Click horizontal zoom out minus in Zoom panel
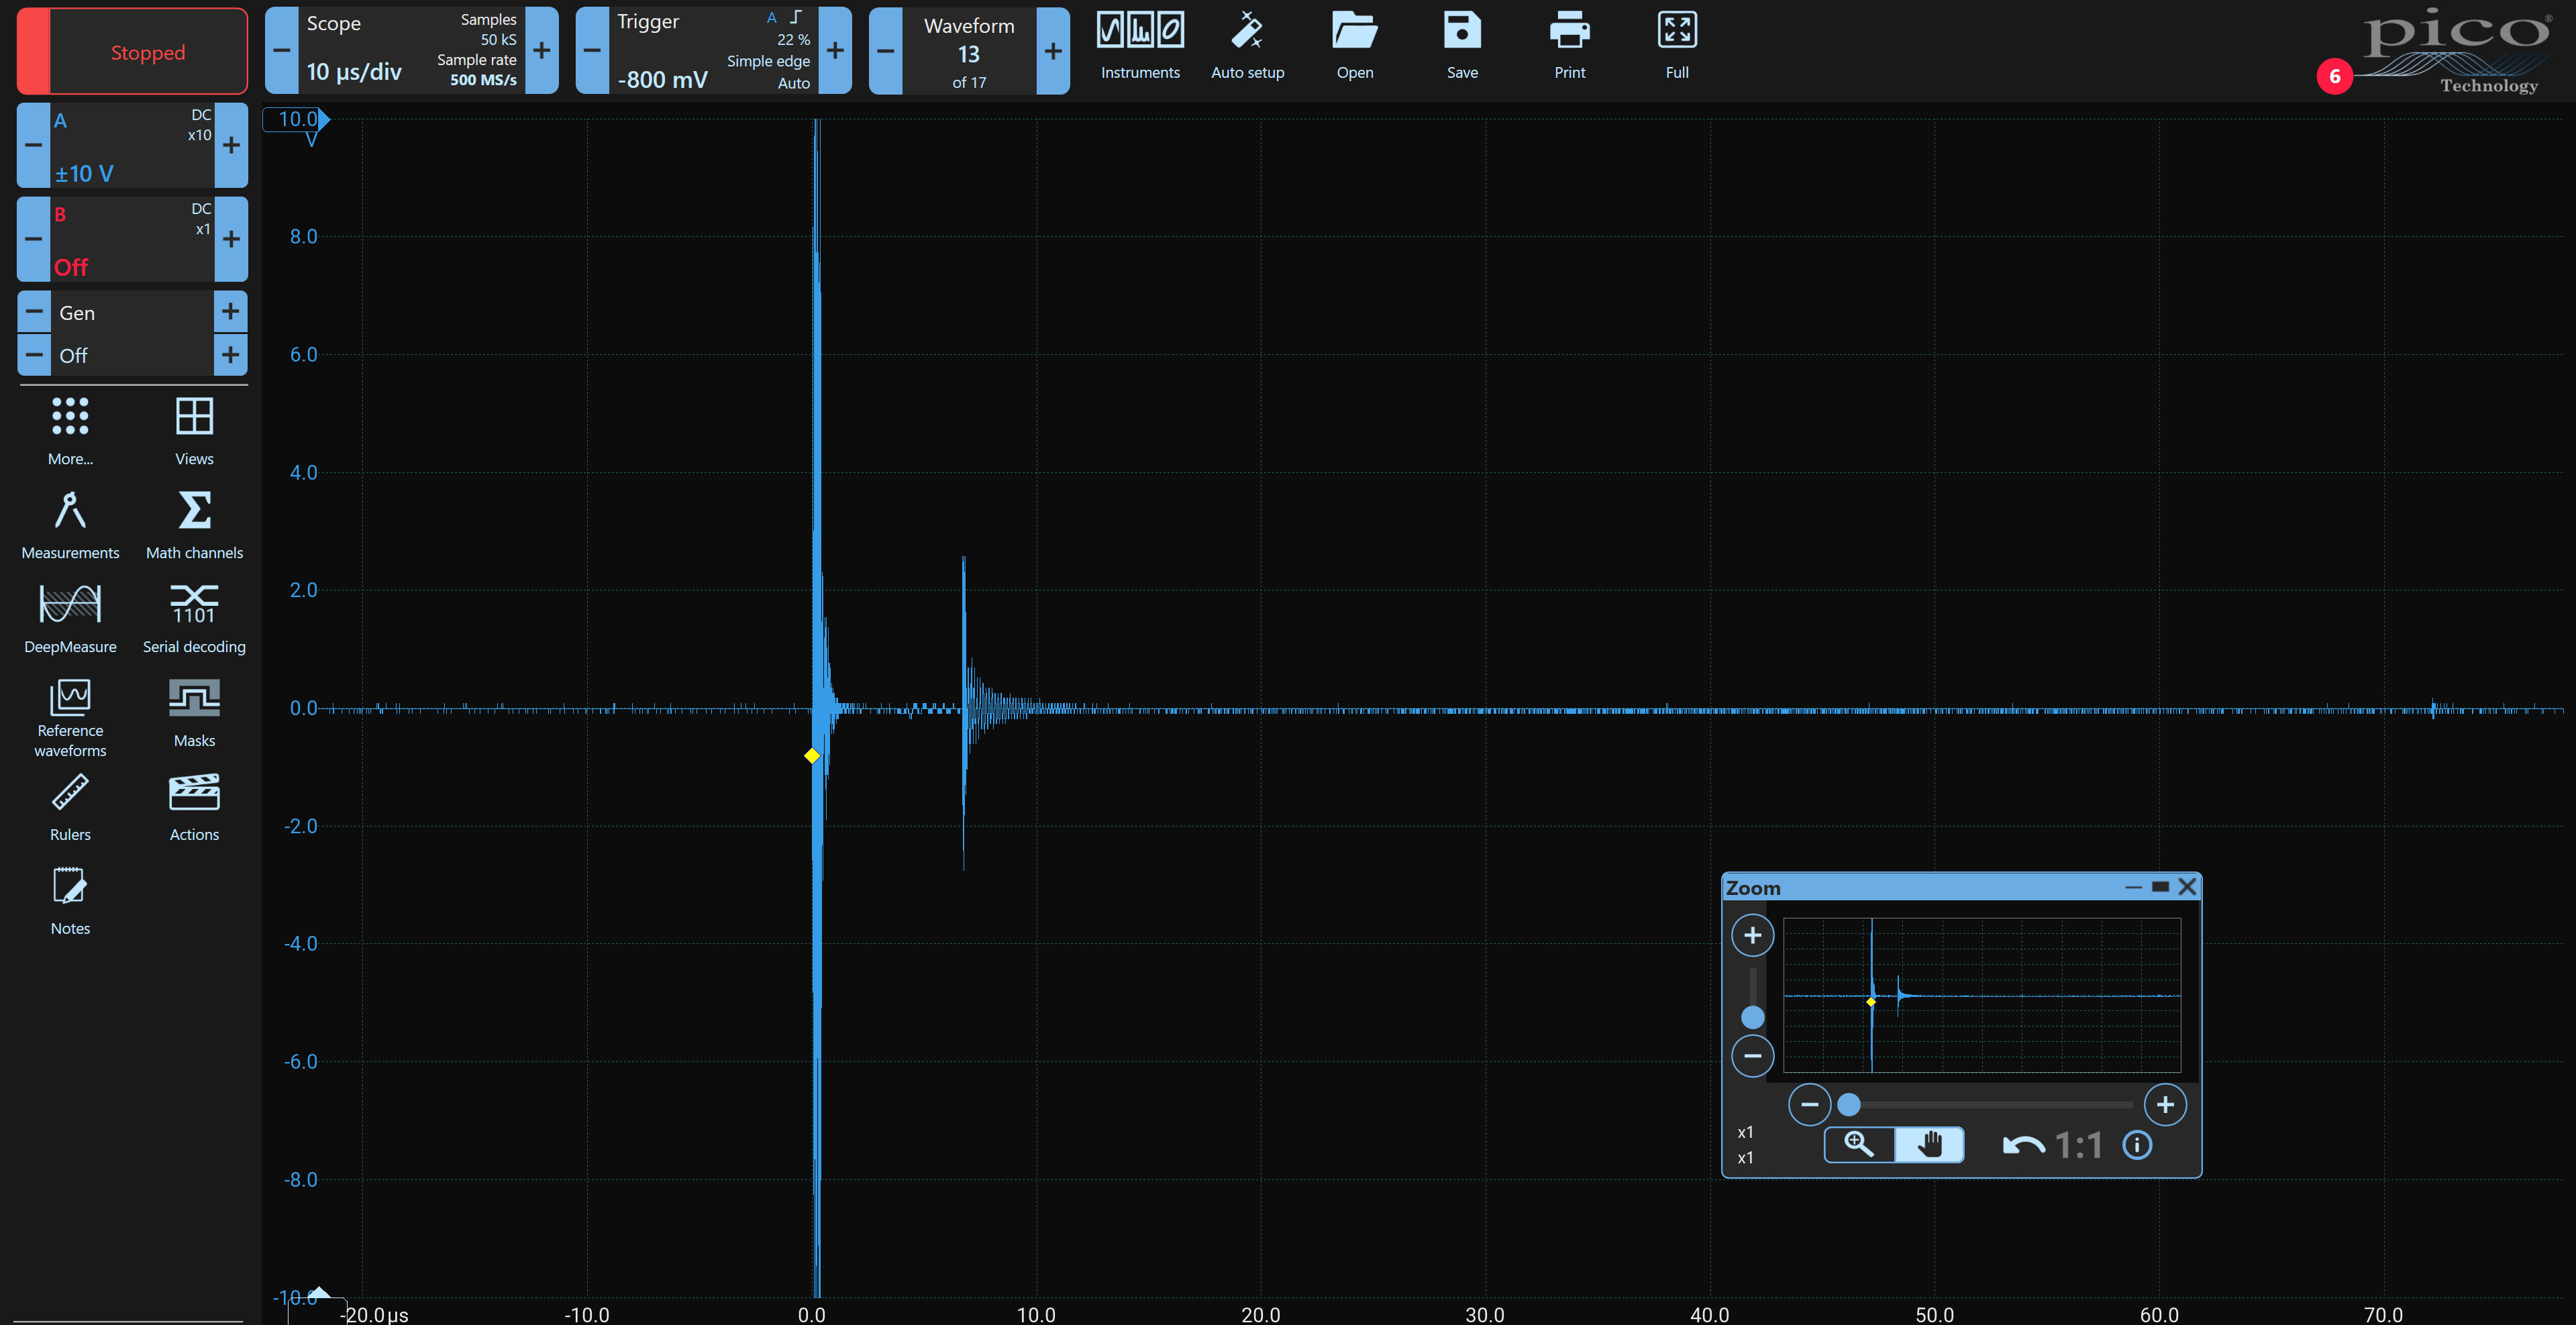Screen dimensions: 2576x1325 tap(1809, 1104)
